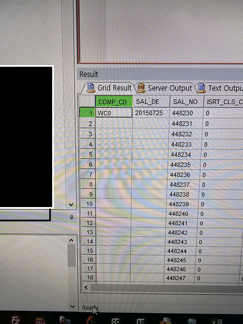This screenshot has height=324, width=243.
Task: Click the down arrow above the pin icon
Action: pyautogui.click(x=71, y=205)
